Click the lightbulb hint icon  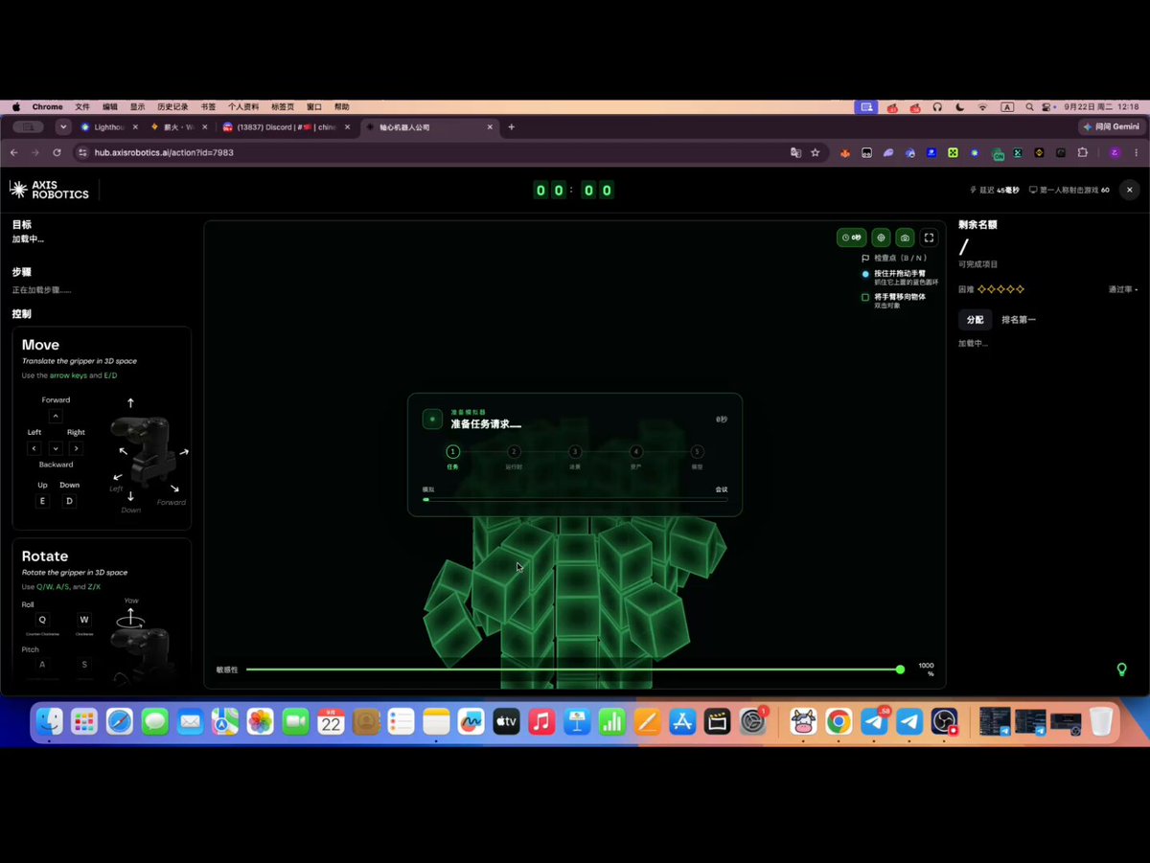pos(1121,670)
